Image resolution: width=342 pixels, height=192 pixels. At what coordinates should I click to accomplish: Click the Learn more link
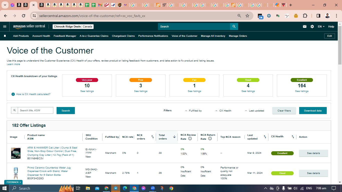coord(14,64)
